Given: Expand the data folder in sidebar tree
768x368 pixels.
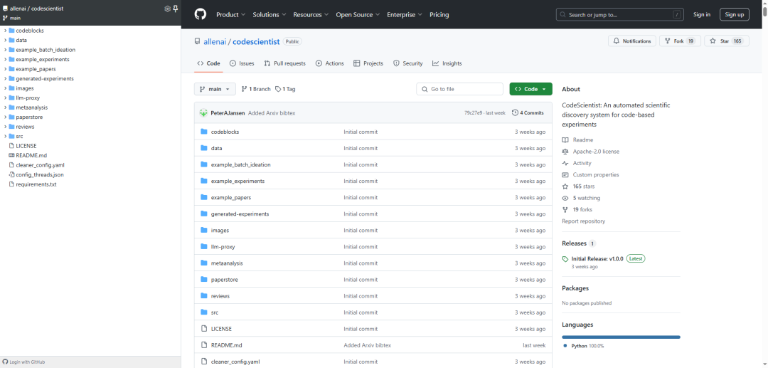Looking at the screenshot, I should tap(5, 40).
